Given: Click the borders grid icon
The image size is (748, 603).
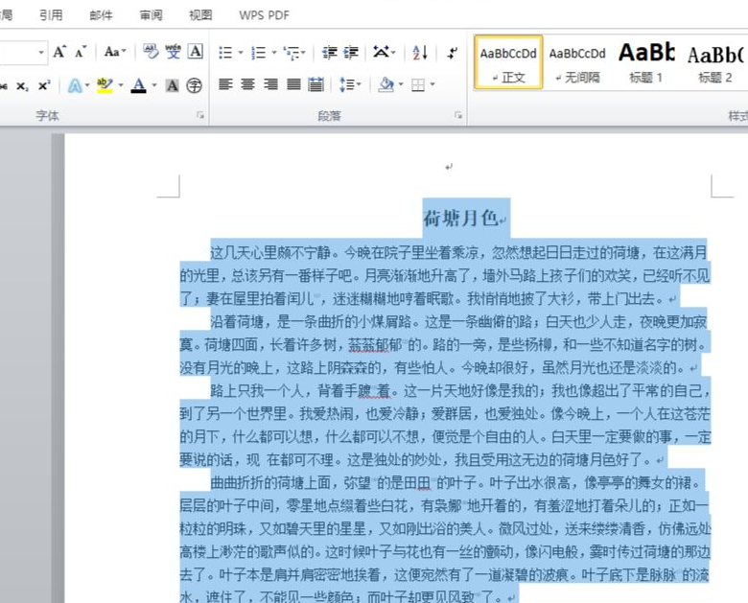Looking at the screenshot, I should [418, 85].
